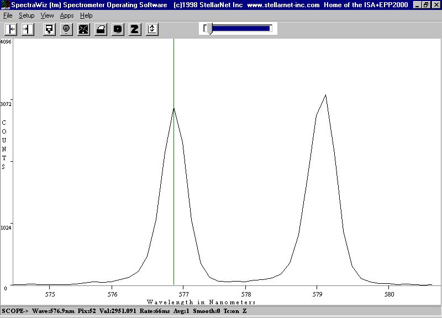This screenshot has height=318, width=442.
Task: Click the 577 wavelength axis label
Action: 183,294
